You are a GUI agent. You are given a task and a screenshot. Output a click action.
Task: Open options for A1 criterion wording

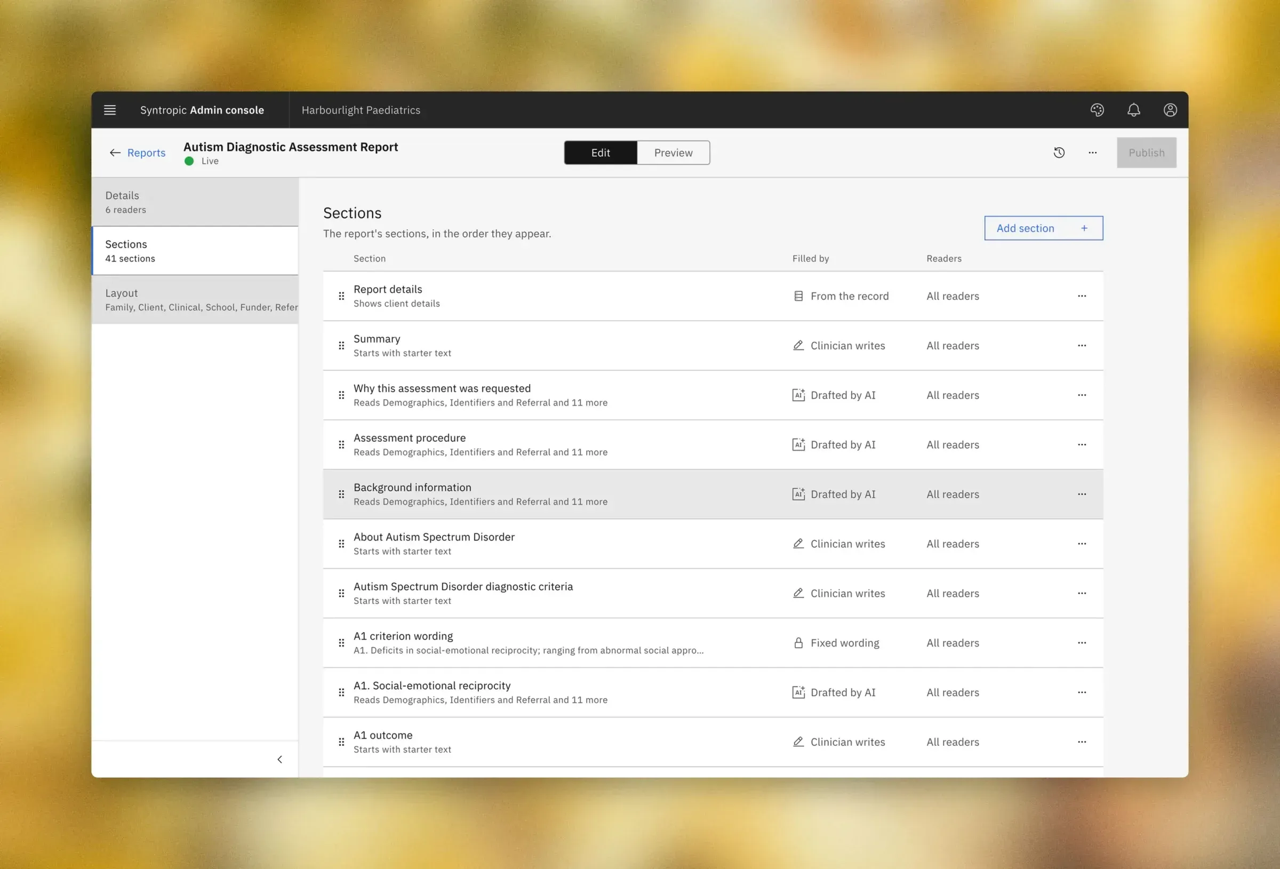(x=1082, y=643)
